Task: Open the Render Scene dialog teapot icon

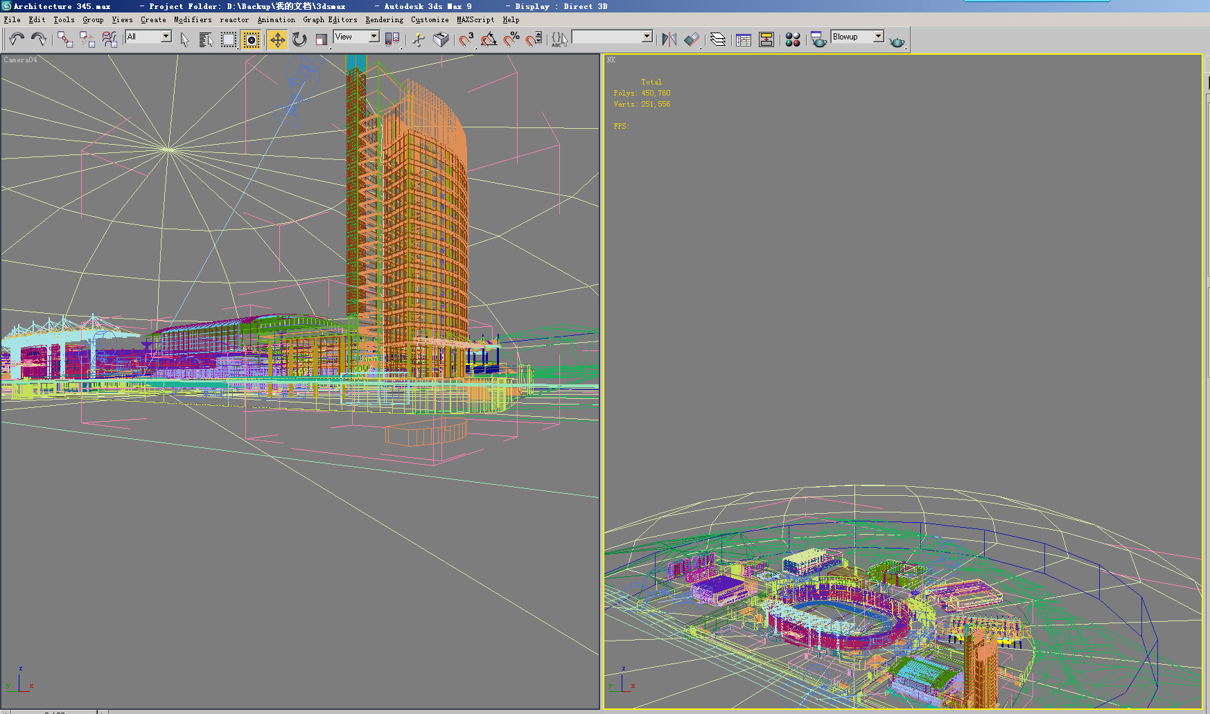Action: (x=818, y=39)
